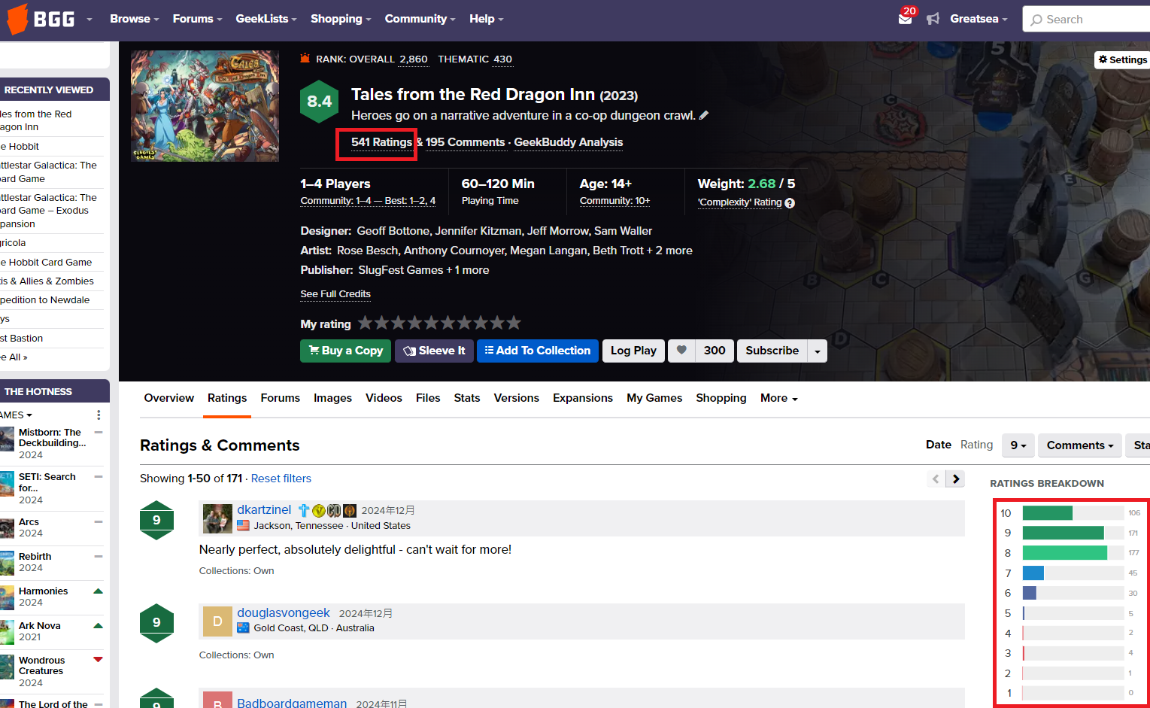Image resolution: width=1150 pixels, height=708 pixels.
Task: Open Geoff Bottone designer link
Action: tap(393, 231)
